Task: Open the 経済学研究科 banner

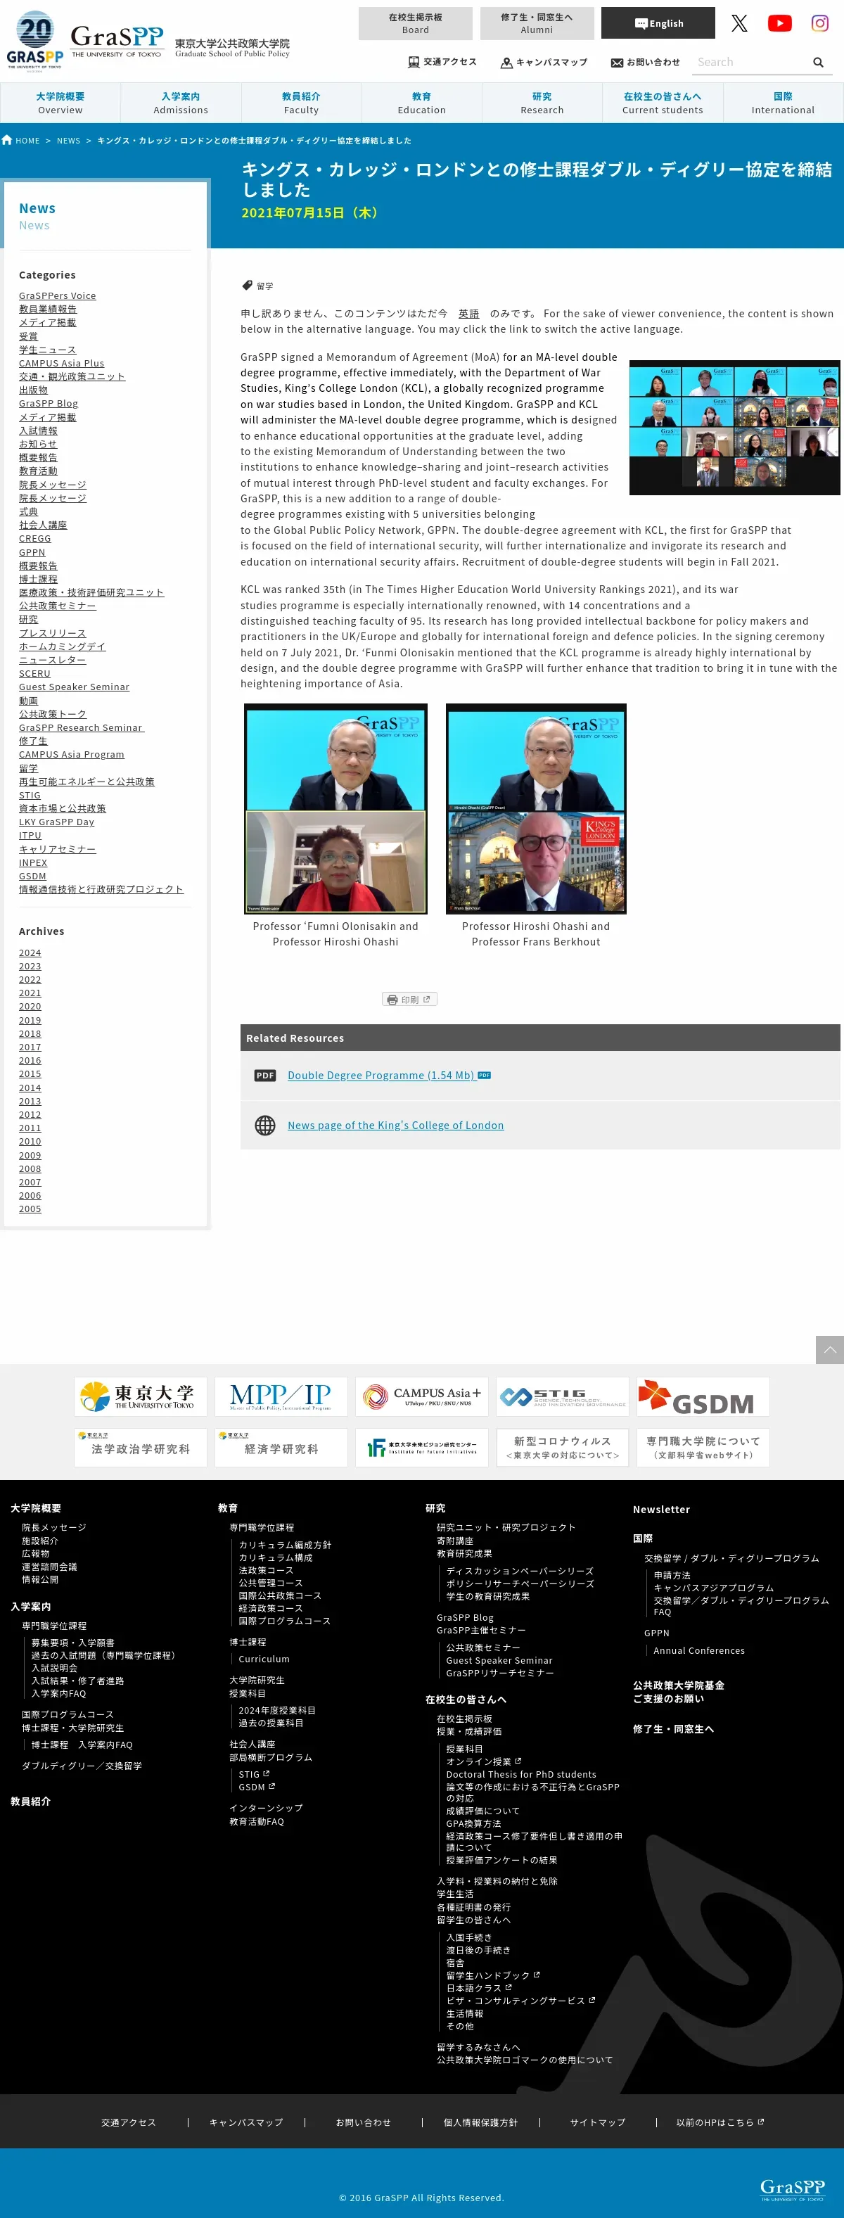Action: (281, 1448)
